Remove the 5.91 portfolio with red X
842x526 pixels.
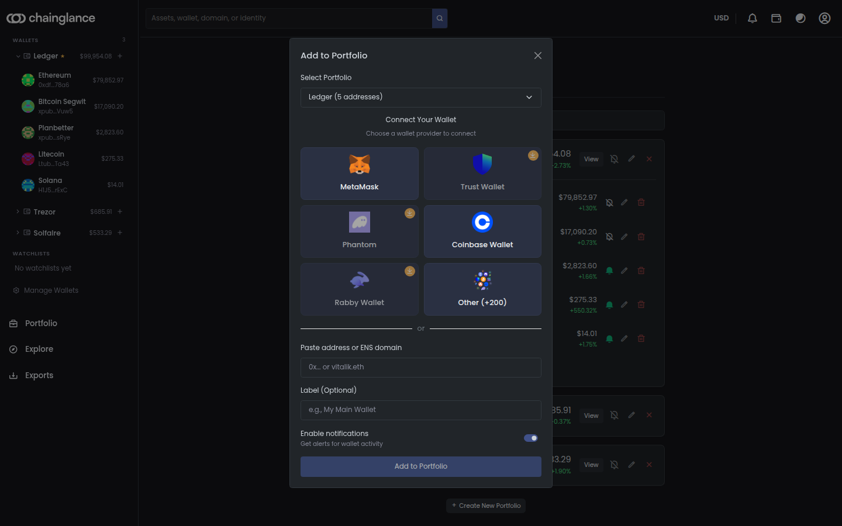tap(649, 415)
